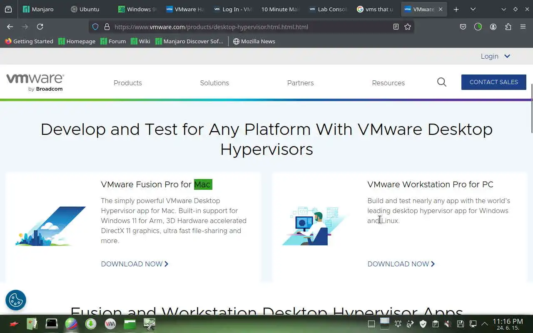Expand the Login dropdown
The height and width of the screenshot is (333, 533).
click(x=496, y=56)
